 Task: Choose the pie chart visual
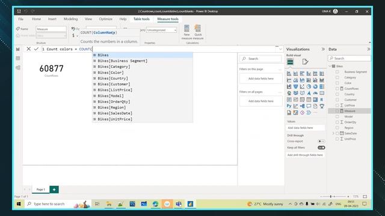click(x=309, y=86)
